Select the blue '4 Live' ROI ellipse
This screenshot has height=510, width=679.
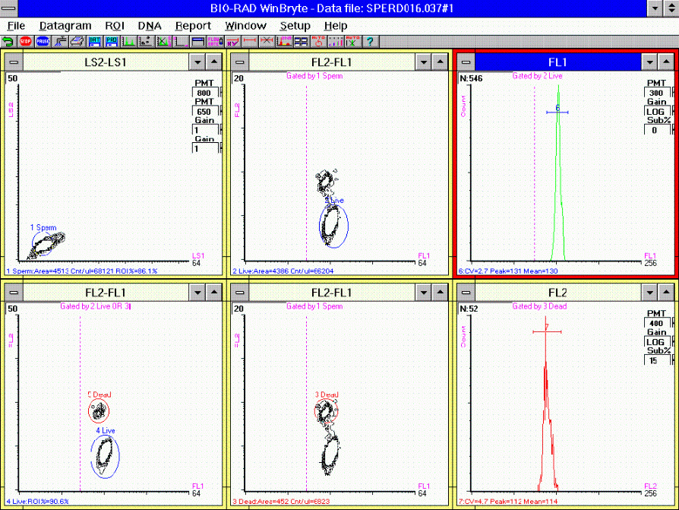(105, 456)
